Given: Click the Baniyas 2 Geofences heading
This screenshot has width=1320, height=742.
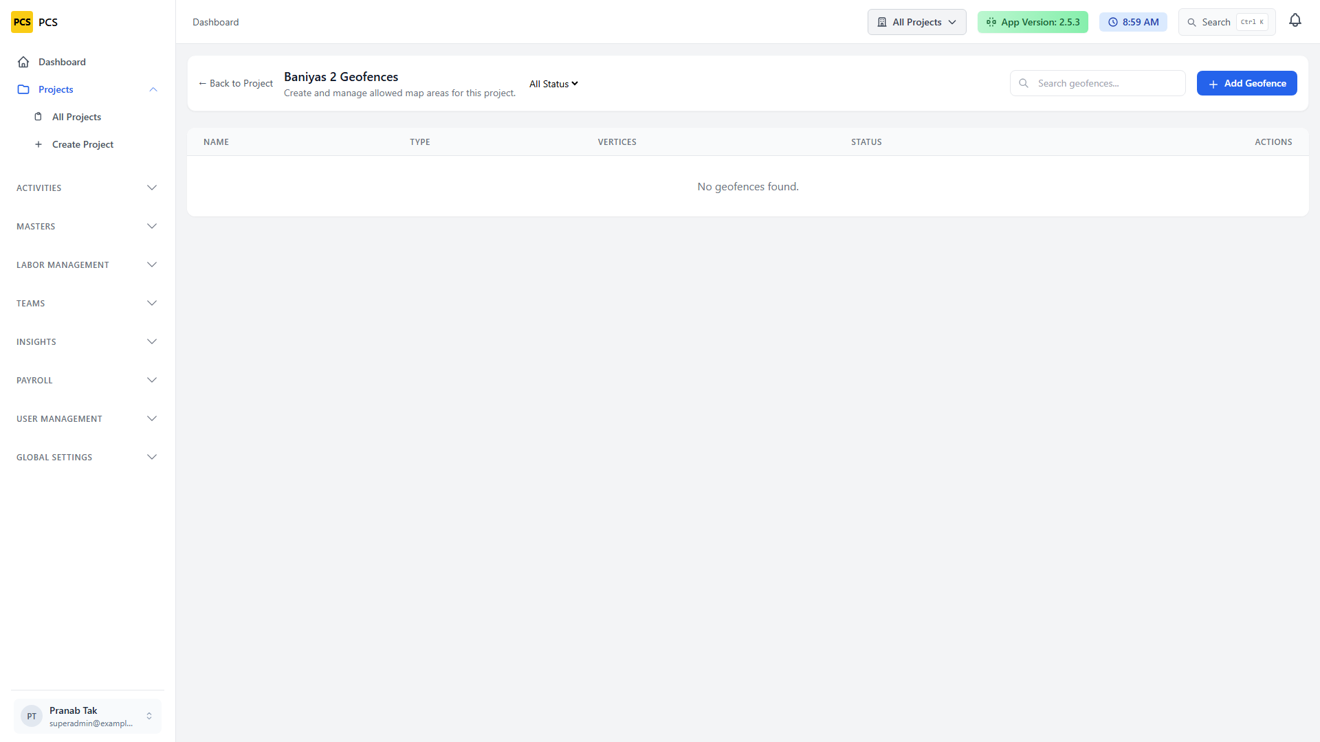Looking at the screenshot, I should pos(341,77).
